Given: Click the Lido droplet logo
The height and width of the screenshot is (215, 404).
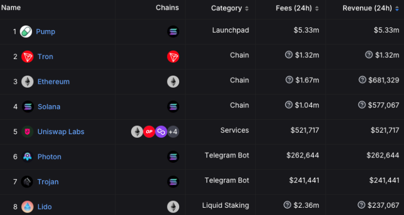Looking at the screenshot, I should coord(27,207).
